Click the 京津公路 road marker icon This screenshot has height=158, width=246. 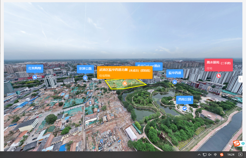[x=85, y=78]
